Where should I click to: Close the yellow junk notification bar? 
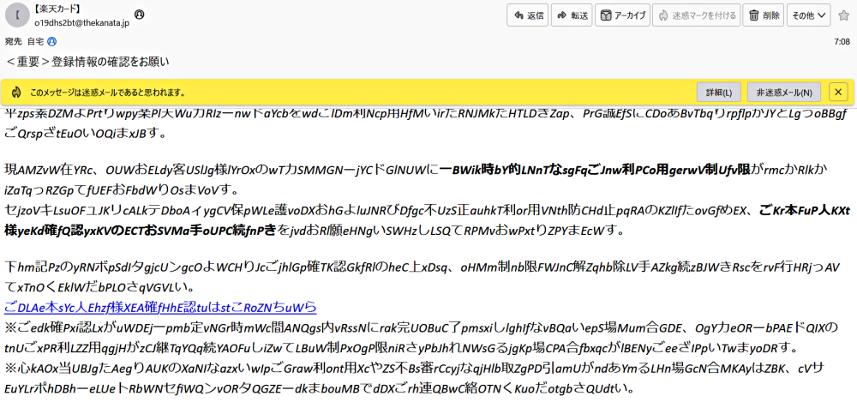pos(837,92)
